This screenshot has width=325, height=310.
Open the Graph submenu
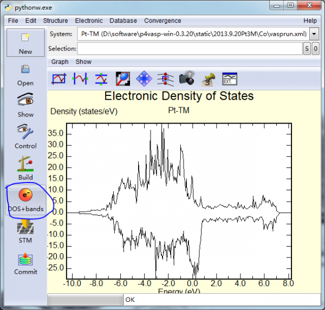(x=60, y=62)
